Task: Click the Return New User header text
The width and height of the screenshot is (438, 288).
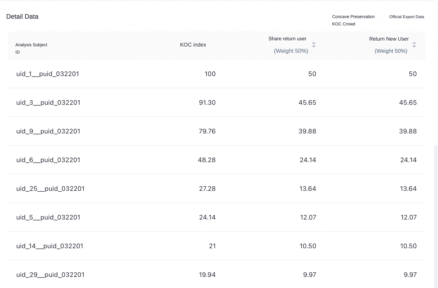Action: [389, 39]
